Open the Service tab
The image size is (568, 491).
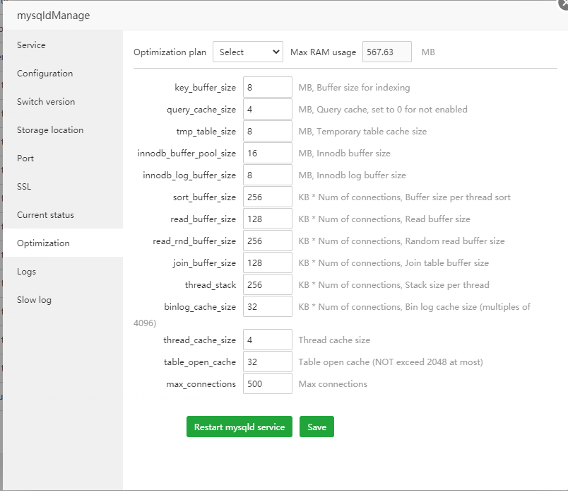click(x=31, y=45)
